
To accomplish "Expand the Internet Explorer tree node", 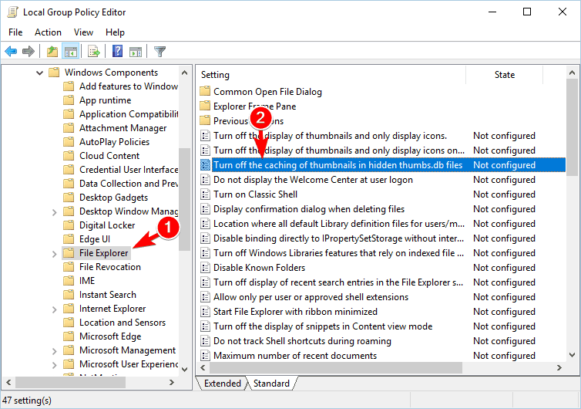I will click(55, 309).
